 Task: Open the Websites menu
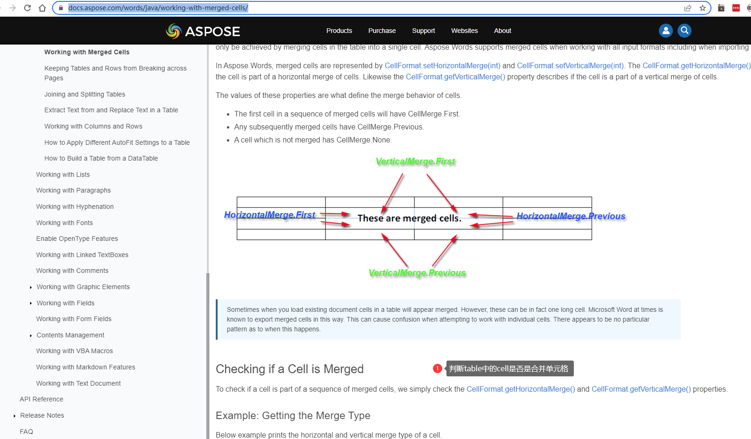pos(464,31)
